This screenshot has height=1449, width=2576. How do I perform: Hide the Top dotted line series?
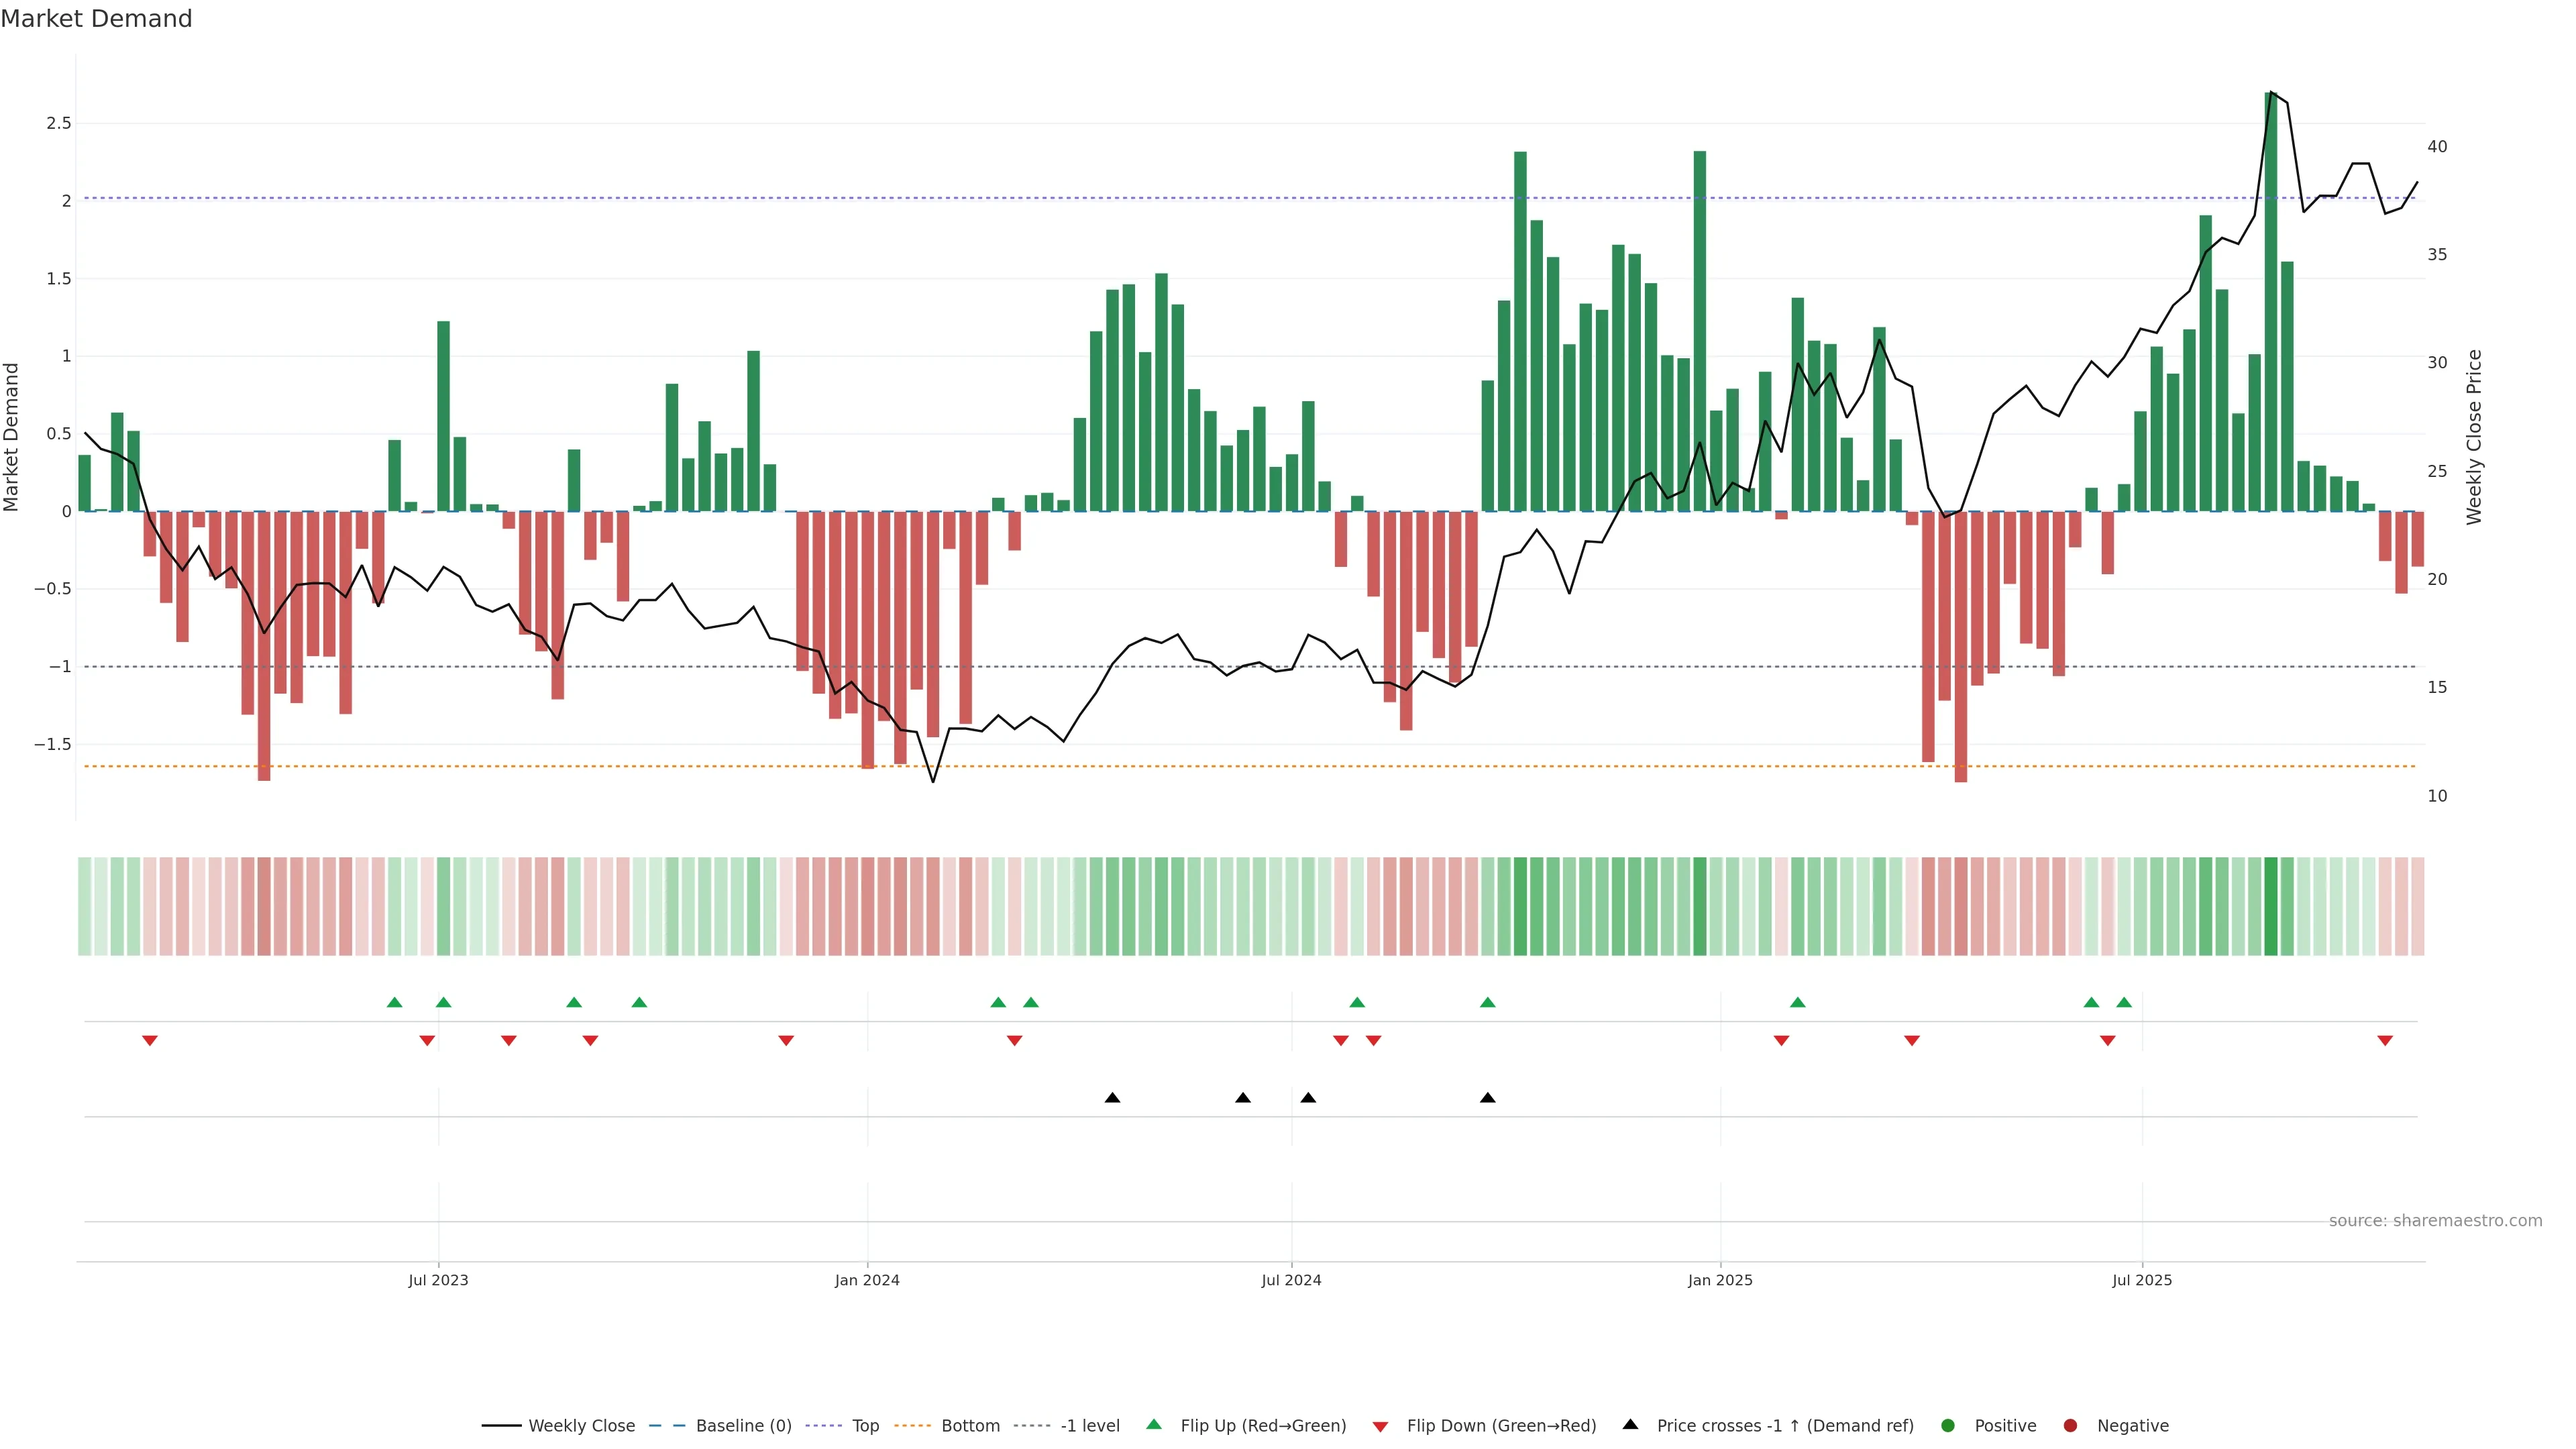point(865,1425)
